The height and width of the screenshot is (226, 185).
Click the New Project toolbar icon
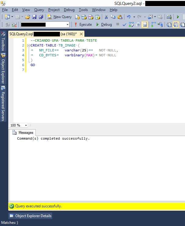[7, 17]
